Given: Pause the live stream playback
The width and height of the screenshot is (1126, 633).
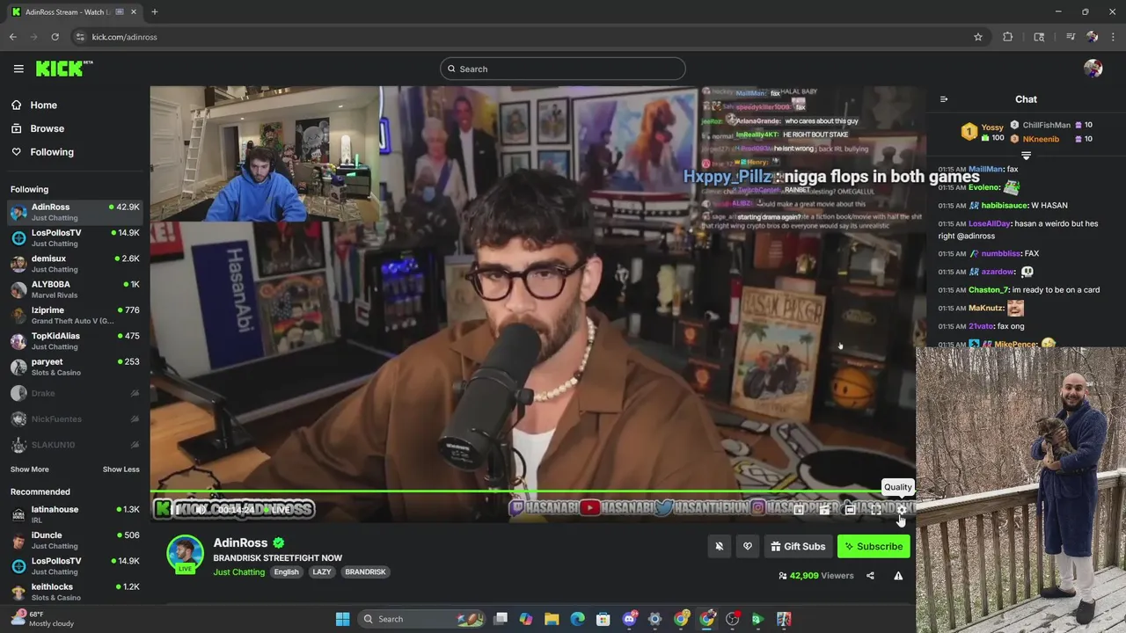Looking at the screenshot, I should pos(174,509).
